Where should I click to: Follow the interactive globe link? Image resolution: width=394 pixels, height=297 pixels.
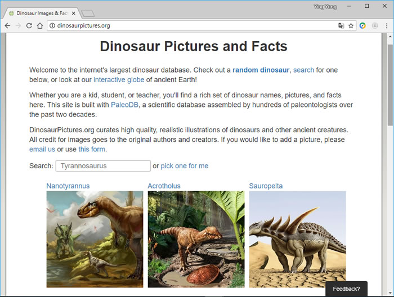point(119,80)
